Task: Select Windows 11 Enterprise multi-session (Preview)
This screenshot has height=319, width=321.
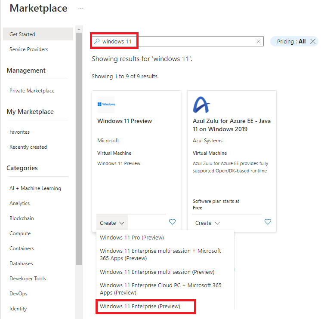Action: coord(157,272)
